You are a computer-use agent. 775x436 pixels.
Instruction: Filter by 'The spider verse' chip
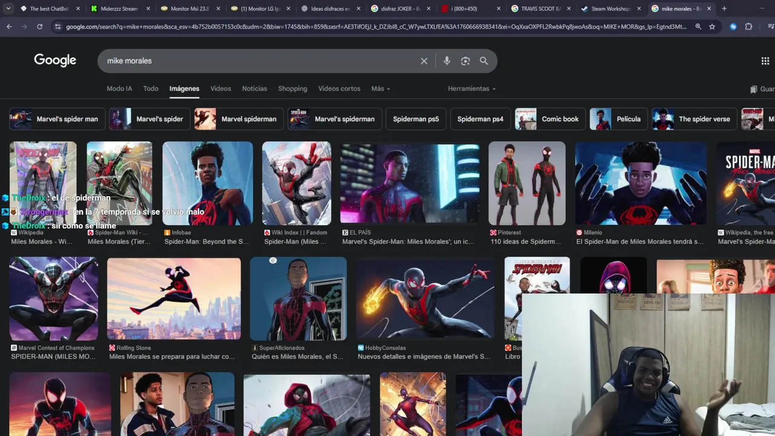694,119
